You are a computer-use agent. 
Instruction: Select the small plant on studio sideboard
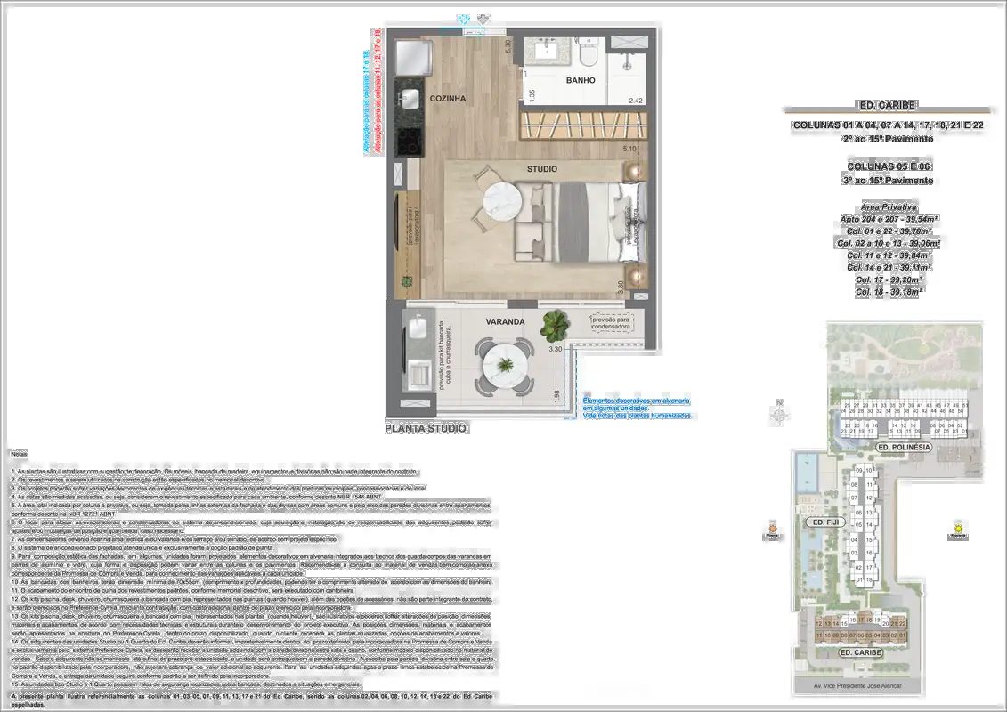pyautogui.click(x=406, y=281)
